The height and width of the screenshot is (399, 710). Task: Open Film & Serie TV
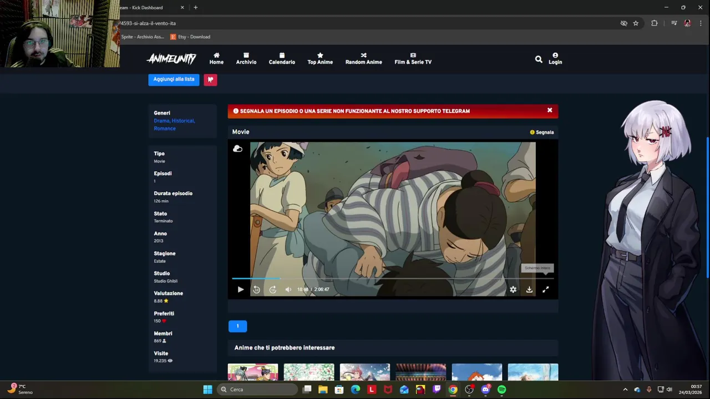point(413,59)
